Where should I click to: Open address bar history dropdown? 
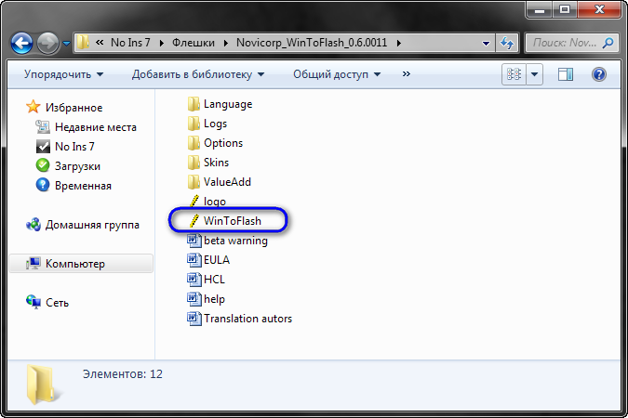pyautogui.click(x=486, y=43)
